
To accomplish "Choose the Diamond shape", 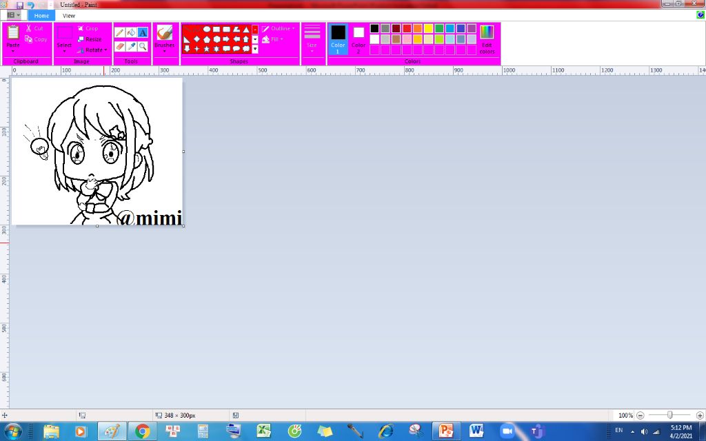I will click(x=196, y=39).
